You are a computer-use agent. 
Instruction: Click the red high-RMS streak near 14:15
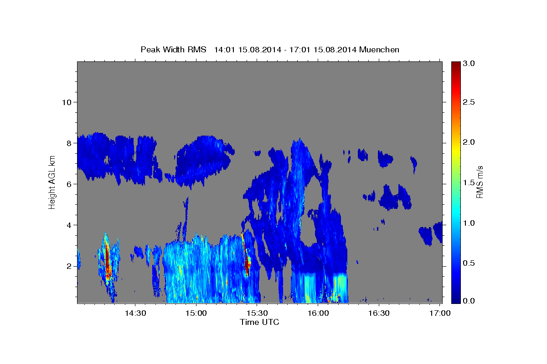tap(108, 259)
